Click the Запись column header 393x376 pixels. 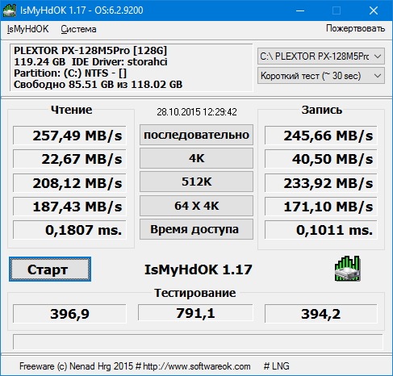tap(322, 110)
